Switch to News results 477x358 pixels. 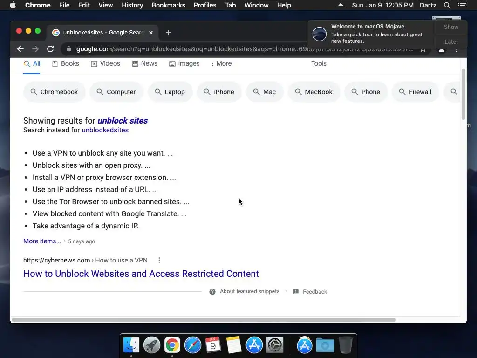pos(144,63)
